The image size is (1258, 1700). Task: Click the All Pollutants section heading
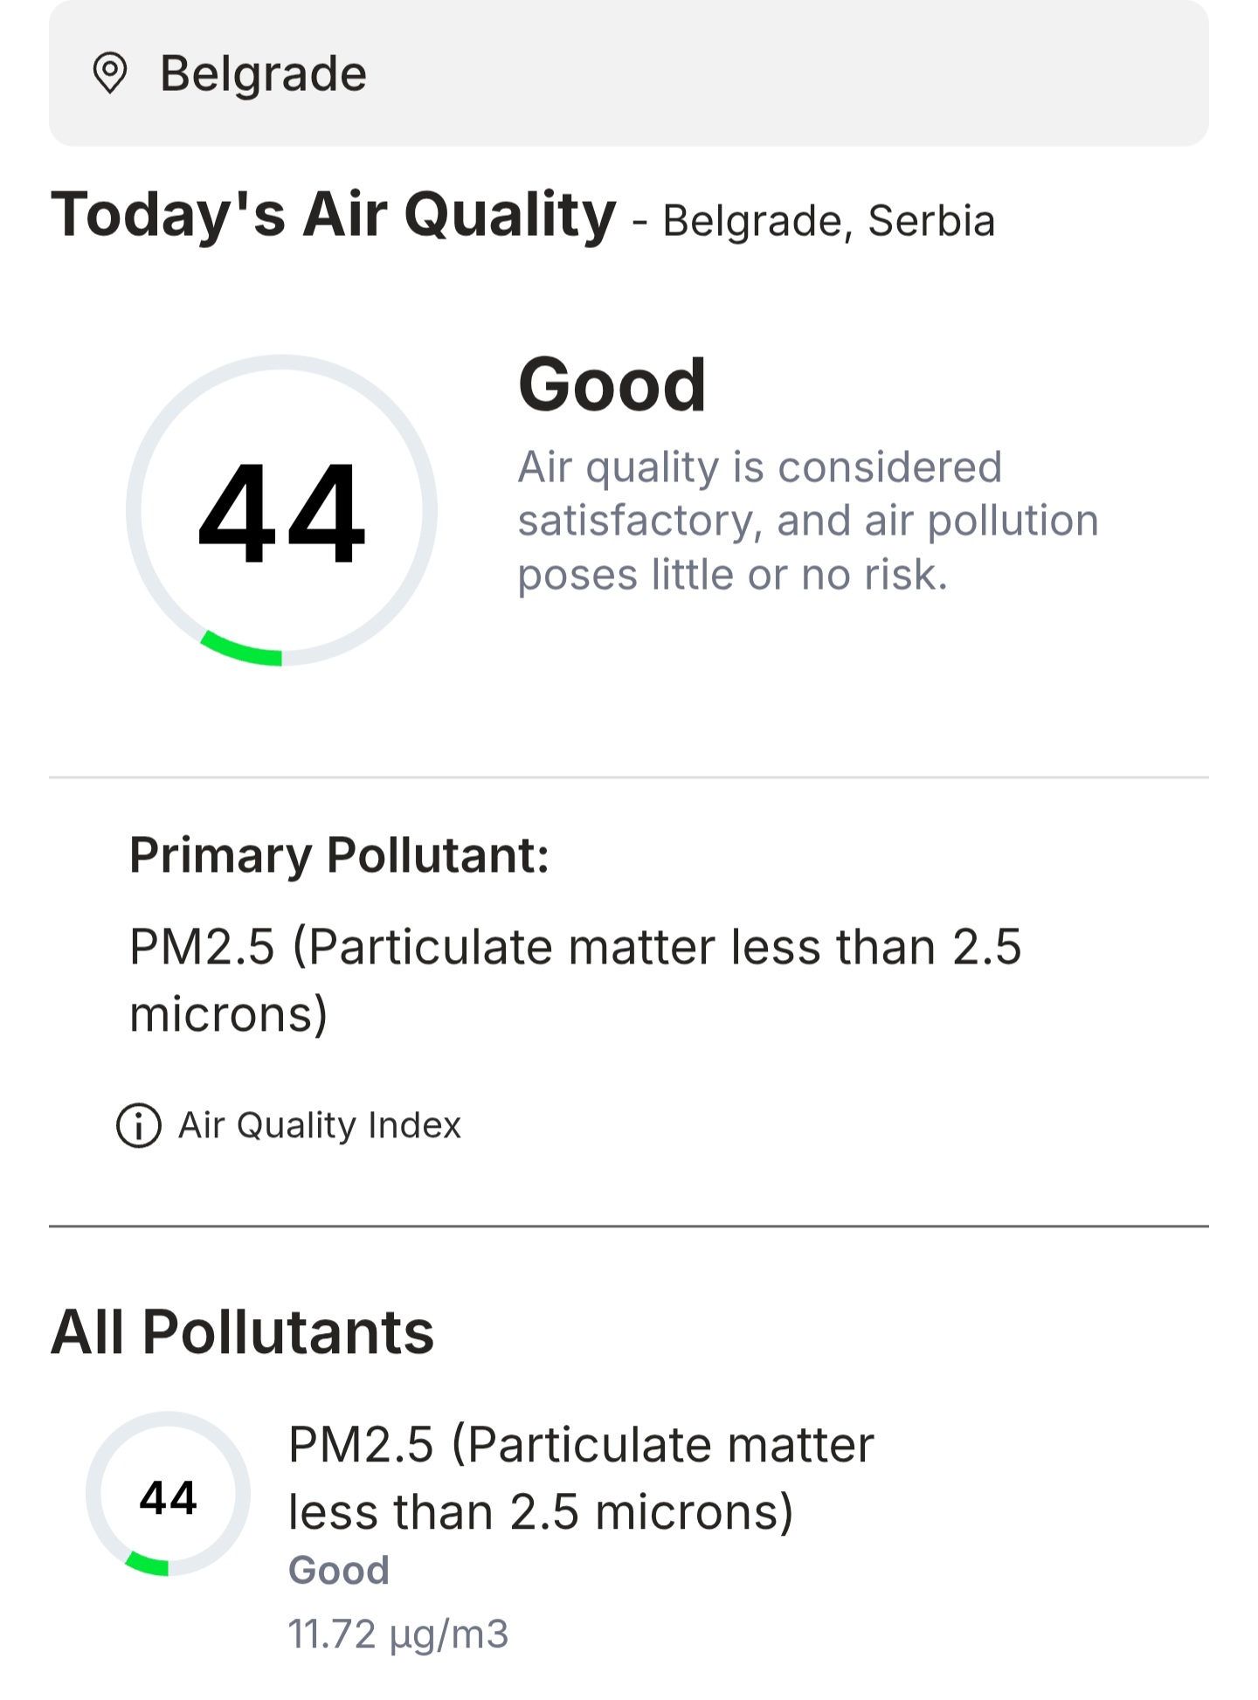[242, 1332]
